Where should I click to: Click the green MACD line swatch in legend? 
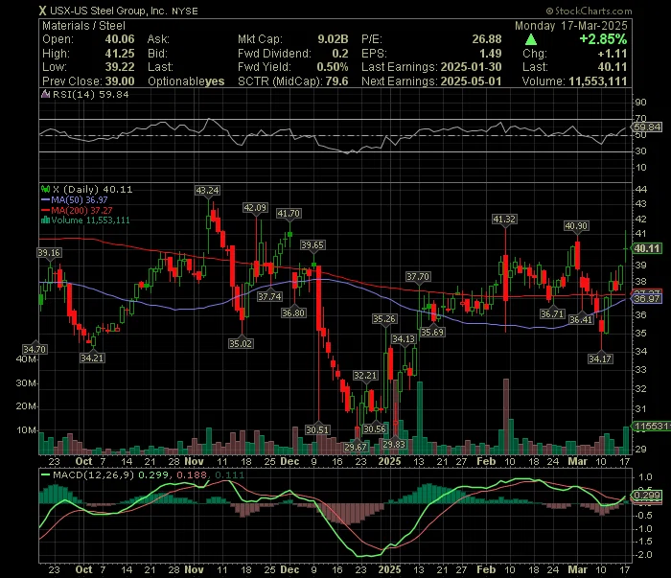[45, 474]
